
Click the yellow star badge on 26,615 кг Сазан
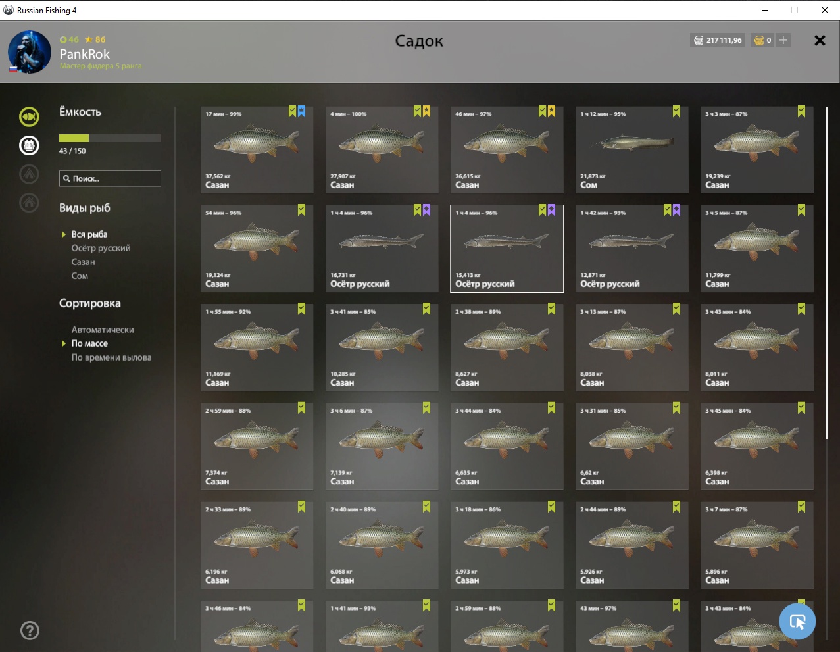551,112
